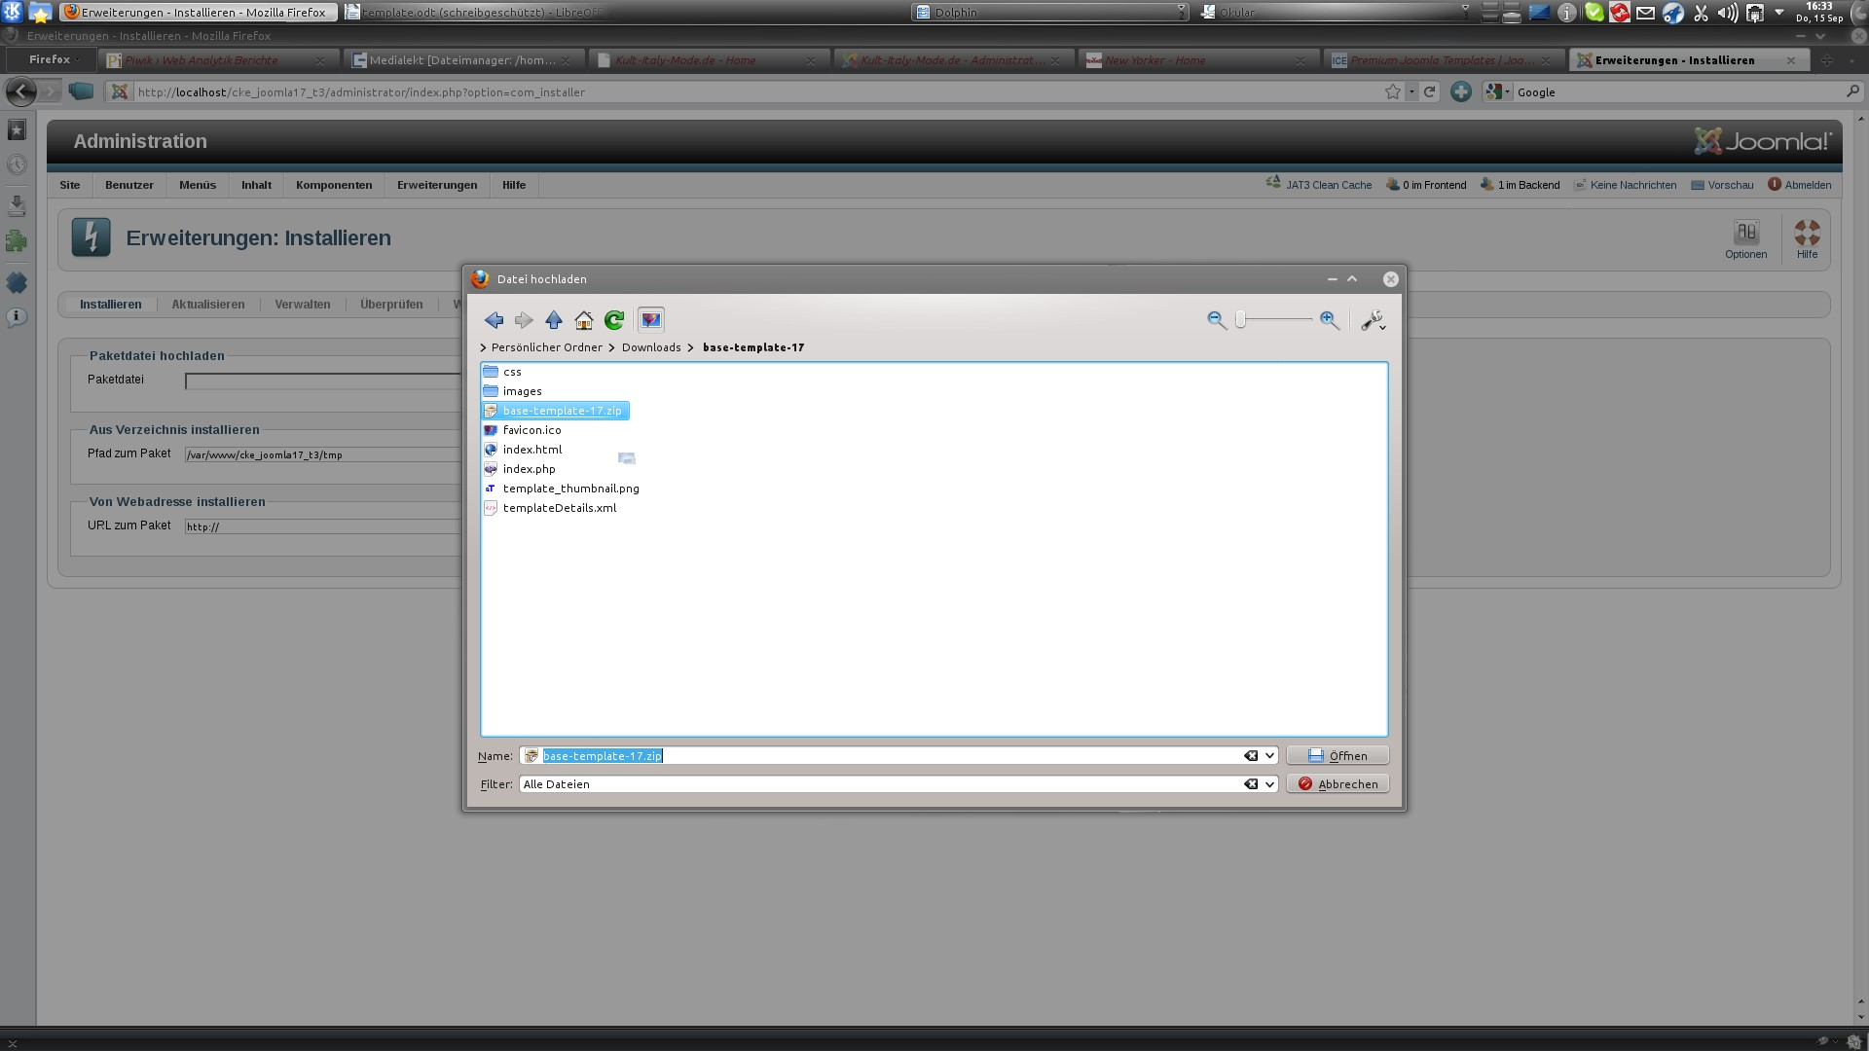This screenshot has height=1051, width=1869.
Task: Open the Inhalt menu
Action: 257,185
